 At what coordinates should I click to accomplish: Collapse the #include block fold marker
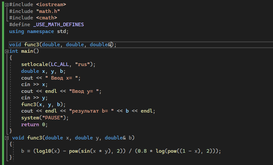click(6, 5)
